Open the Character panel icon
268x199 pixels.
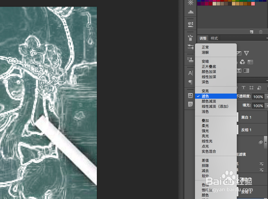[190, 73]
